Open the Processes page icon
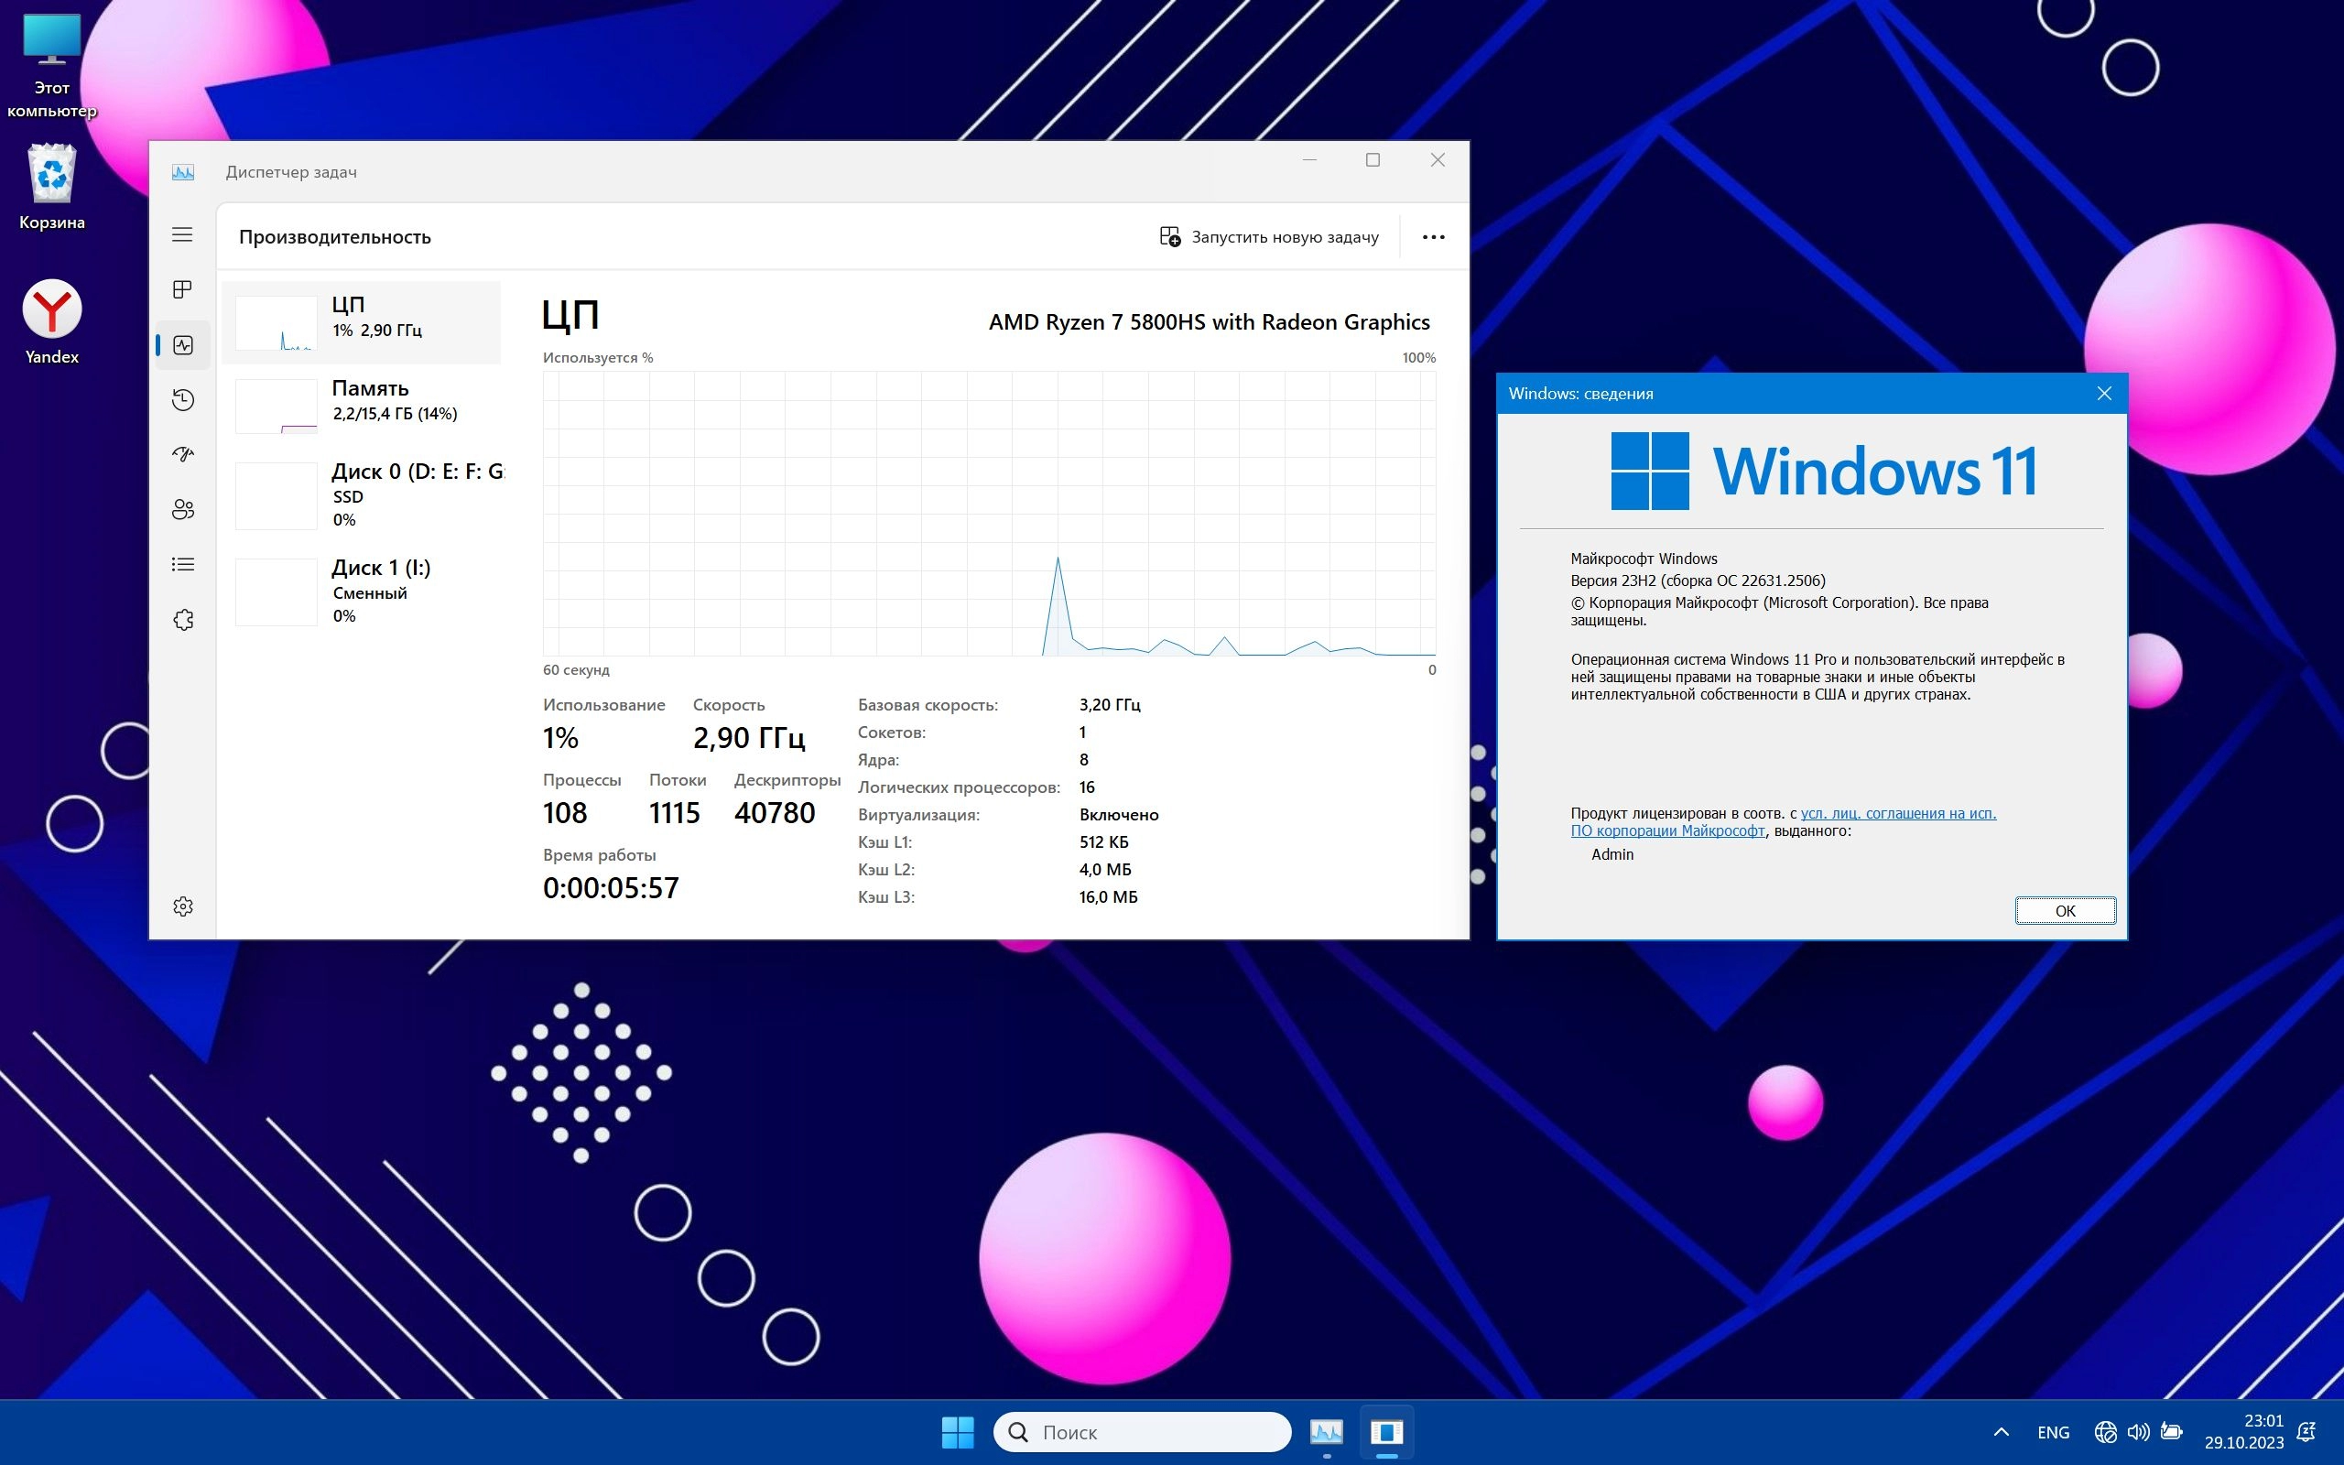 click(x=182, y=289)
